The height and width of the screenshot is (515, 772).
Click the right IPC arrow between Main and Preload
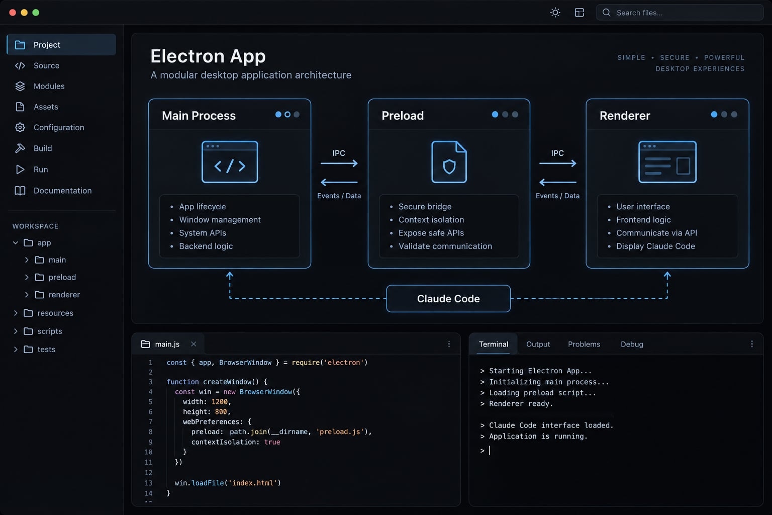[339, 163]
